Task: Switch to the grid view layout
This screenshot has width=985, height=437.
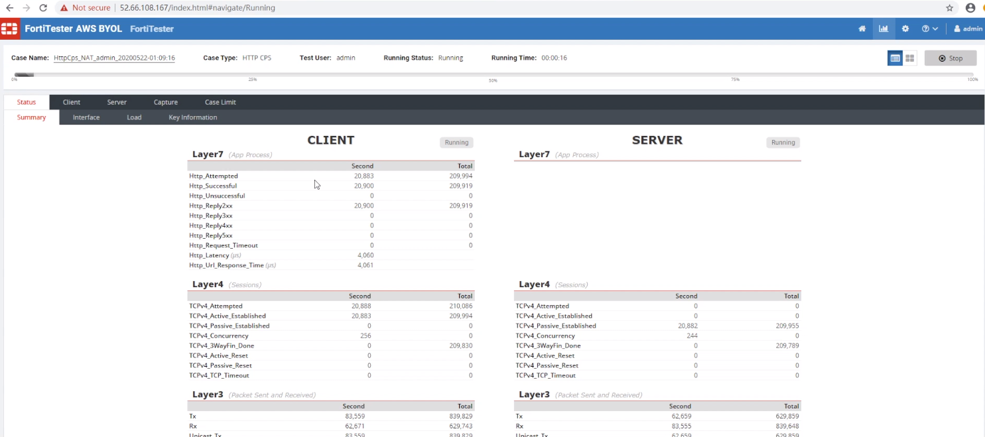Action: pos(909,58)
